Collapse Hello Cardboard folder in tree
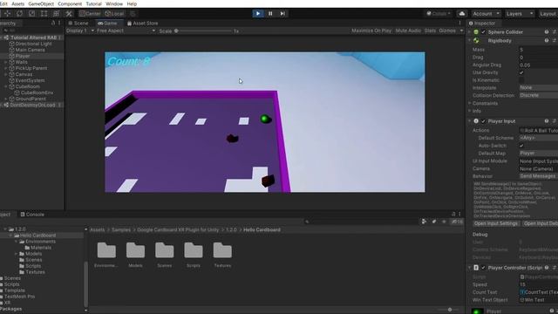 (10, 235)
